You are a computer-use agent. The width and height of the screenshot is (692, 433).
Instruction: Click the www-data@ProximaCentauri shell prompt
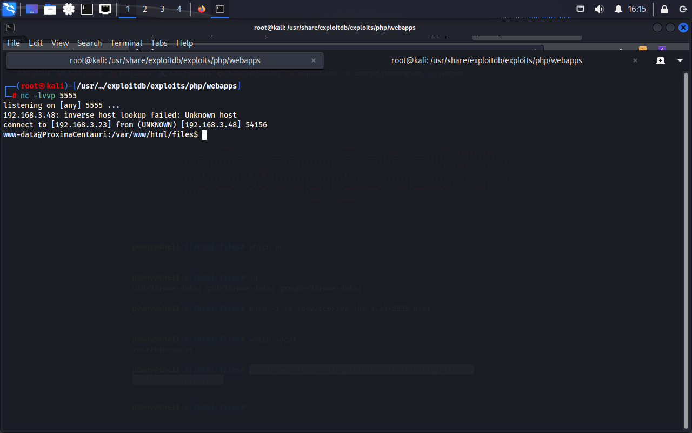tap(101, 134)
